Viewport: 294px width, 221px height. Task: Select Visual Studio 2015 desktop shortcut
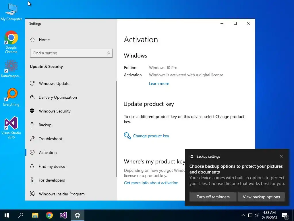(11, 128)
